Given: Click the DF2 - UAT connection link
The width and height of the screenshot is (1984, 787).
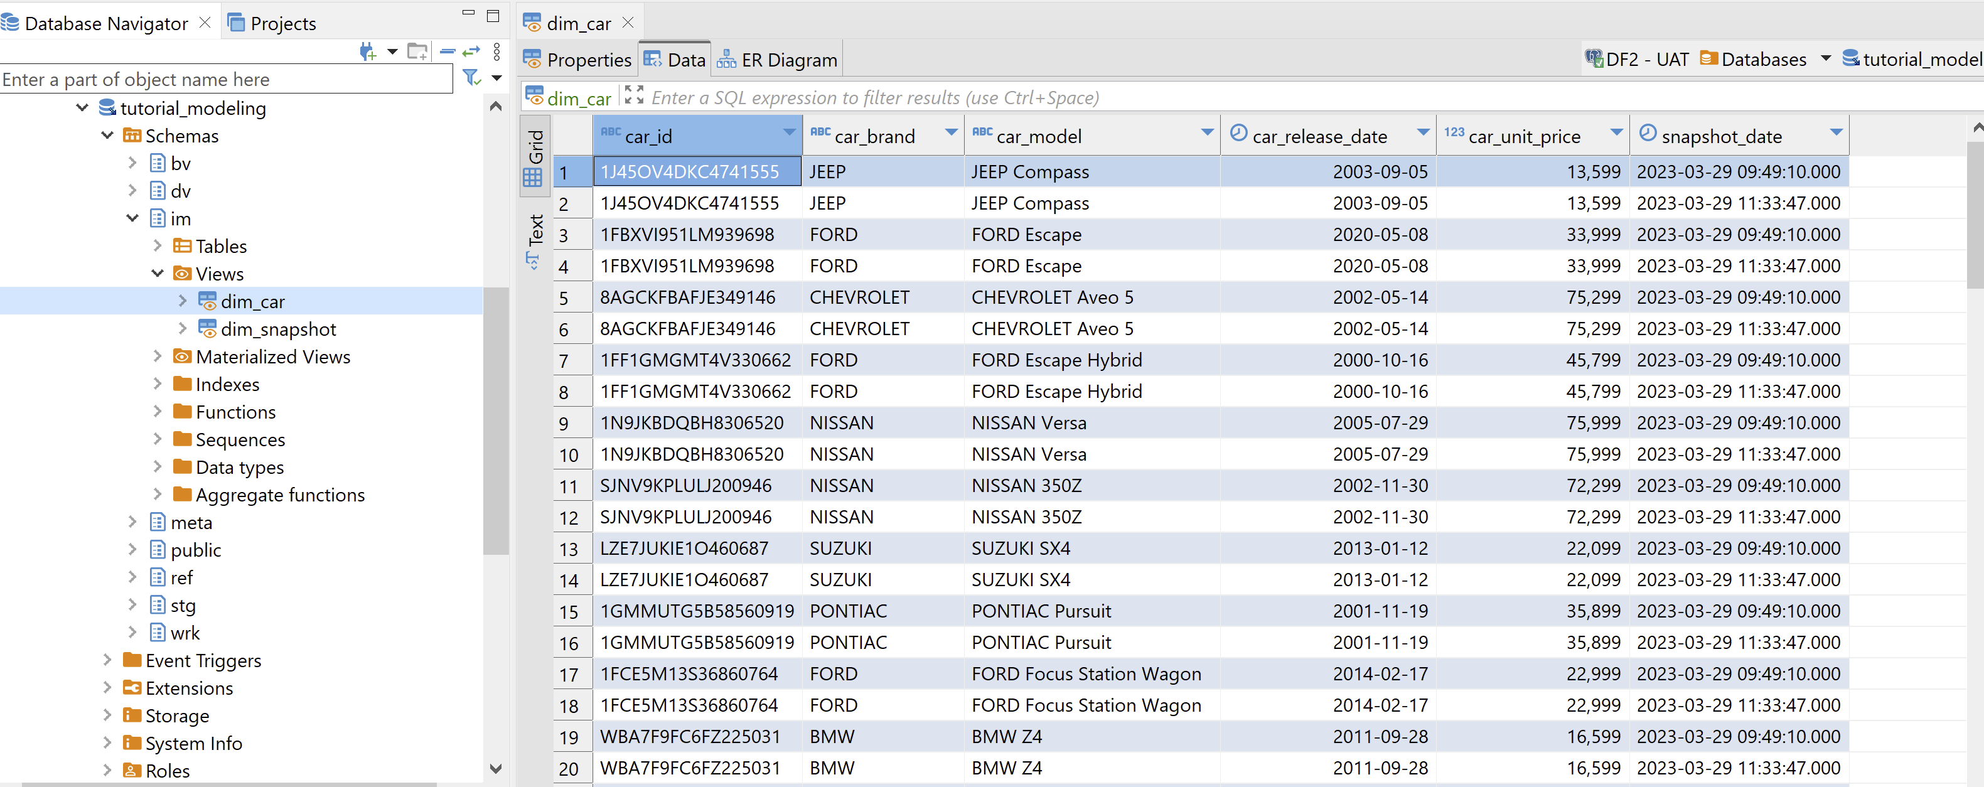Looking at the screenshot, I should (x=1638, y=59).
